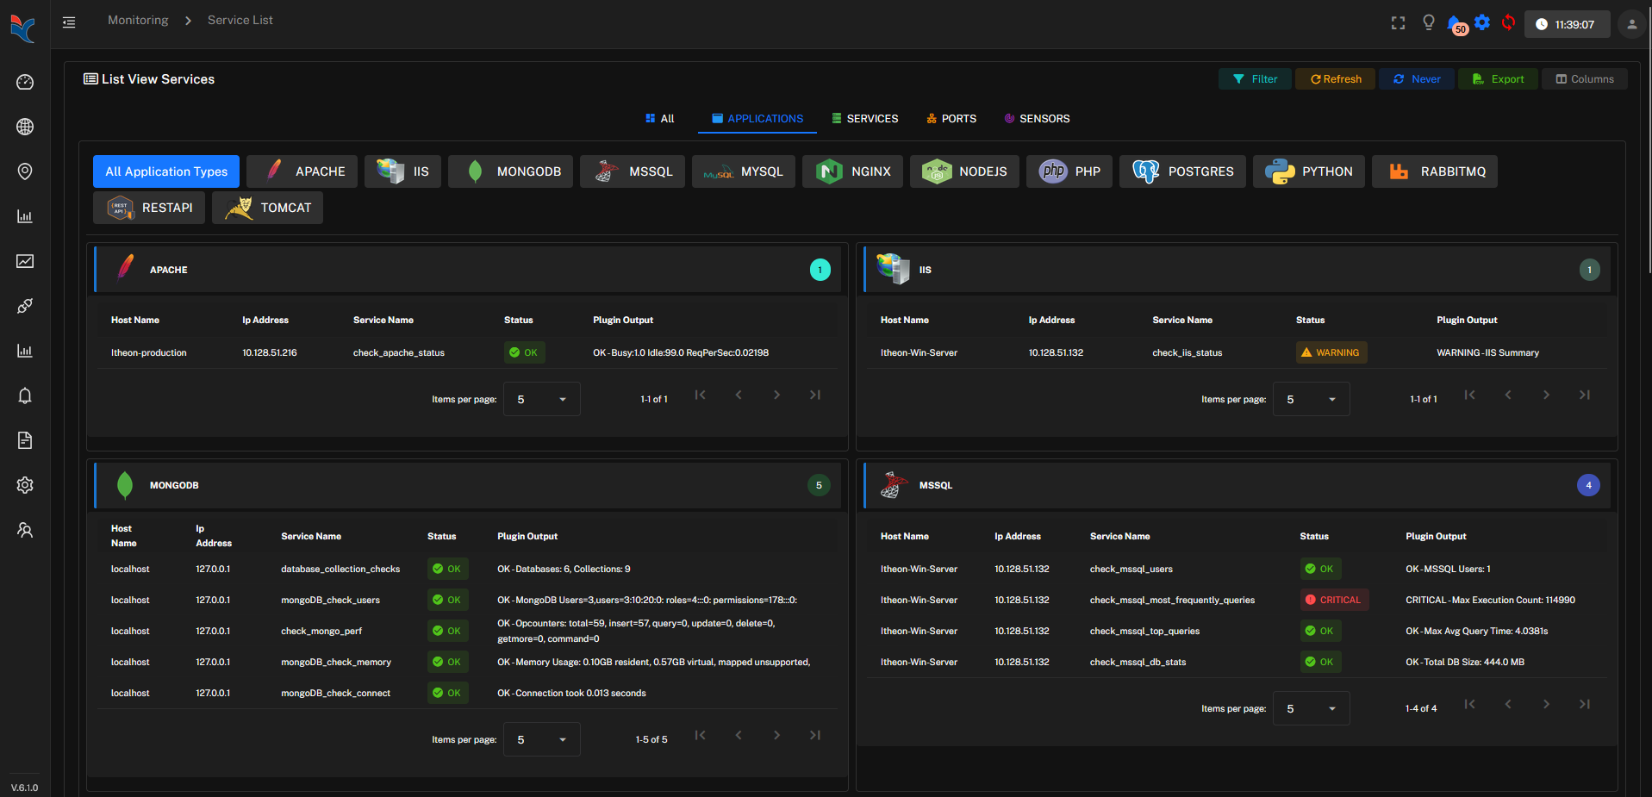Enter fullscreen mode via top bar icon
The width and height of the screenshot is (1652, 797).
click(x=1398, y=23)
